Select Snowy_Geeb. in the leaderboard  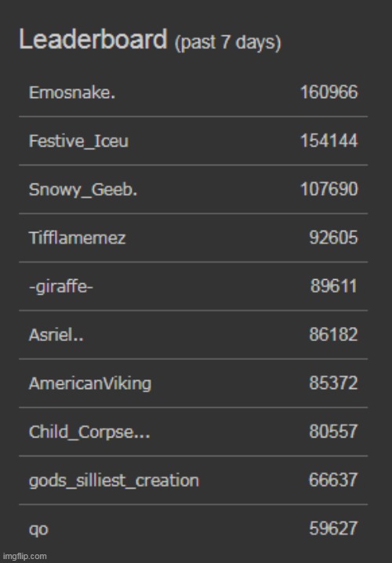[83, 190]
